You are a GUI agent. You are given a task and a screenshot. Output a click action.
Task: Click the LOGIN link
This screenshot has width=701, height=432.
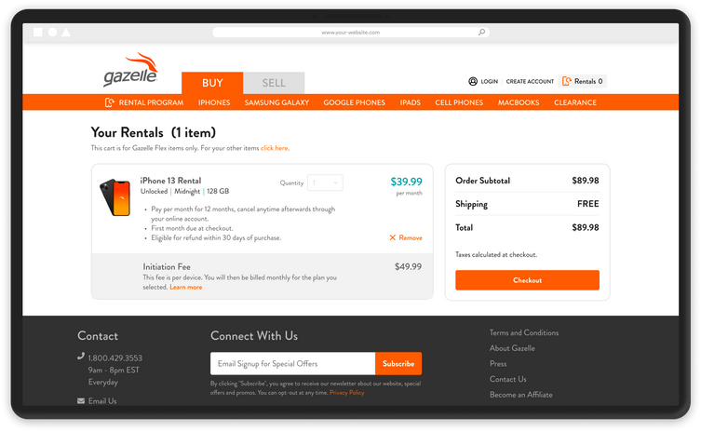[x=489, y=81]
